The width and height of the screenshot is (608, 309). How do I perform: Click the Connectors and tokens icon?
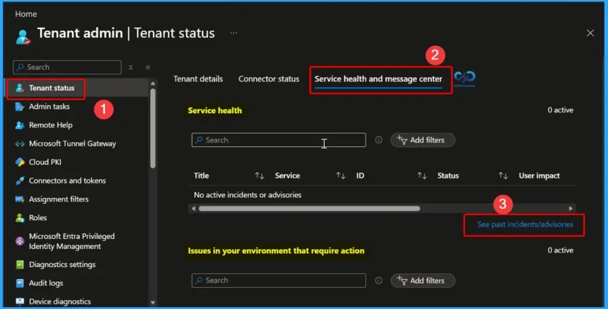coord(20,180)
